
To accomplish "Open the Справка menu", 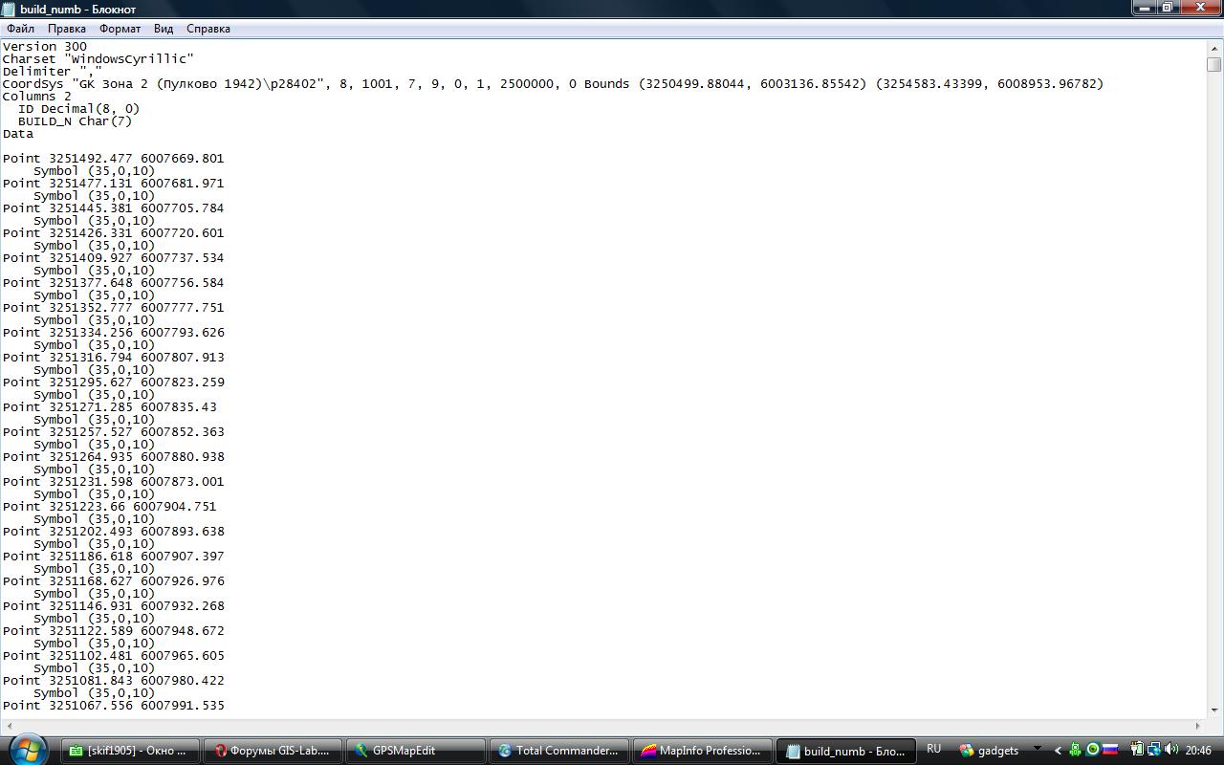I will 208,29.
